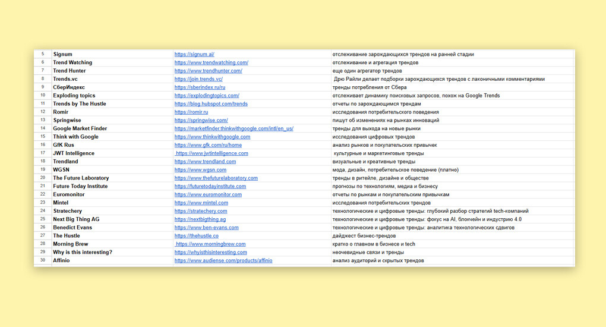Open the romir.ru link
Image resolution: width=606 pixels, height=327 pixels.
[191, 112]
